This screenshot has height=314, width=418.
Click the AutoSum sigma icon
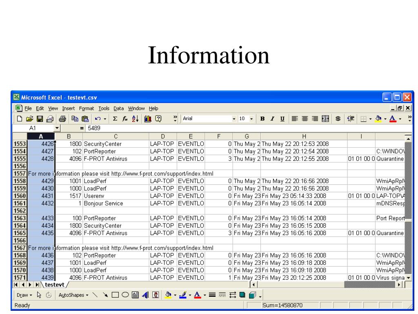[x=115, y=119]
